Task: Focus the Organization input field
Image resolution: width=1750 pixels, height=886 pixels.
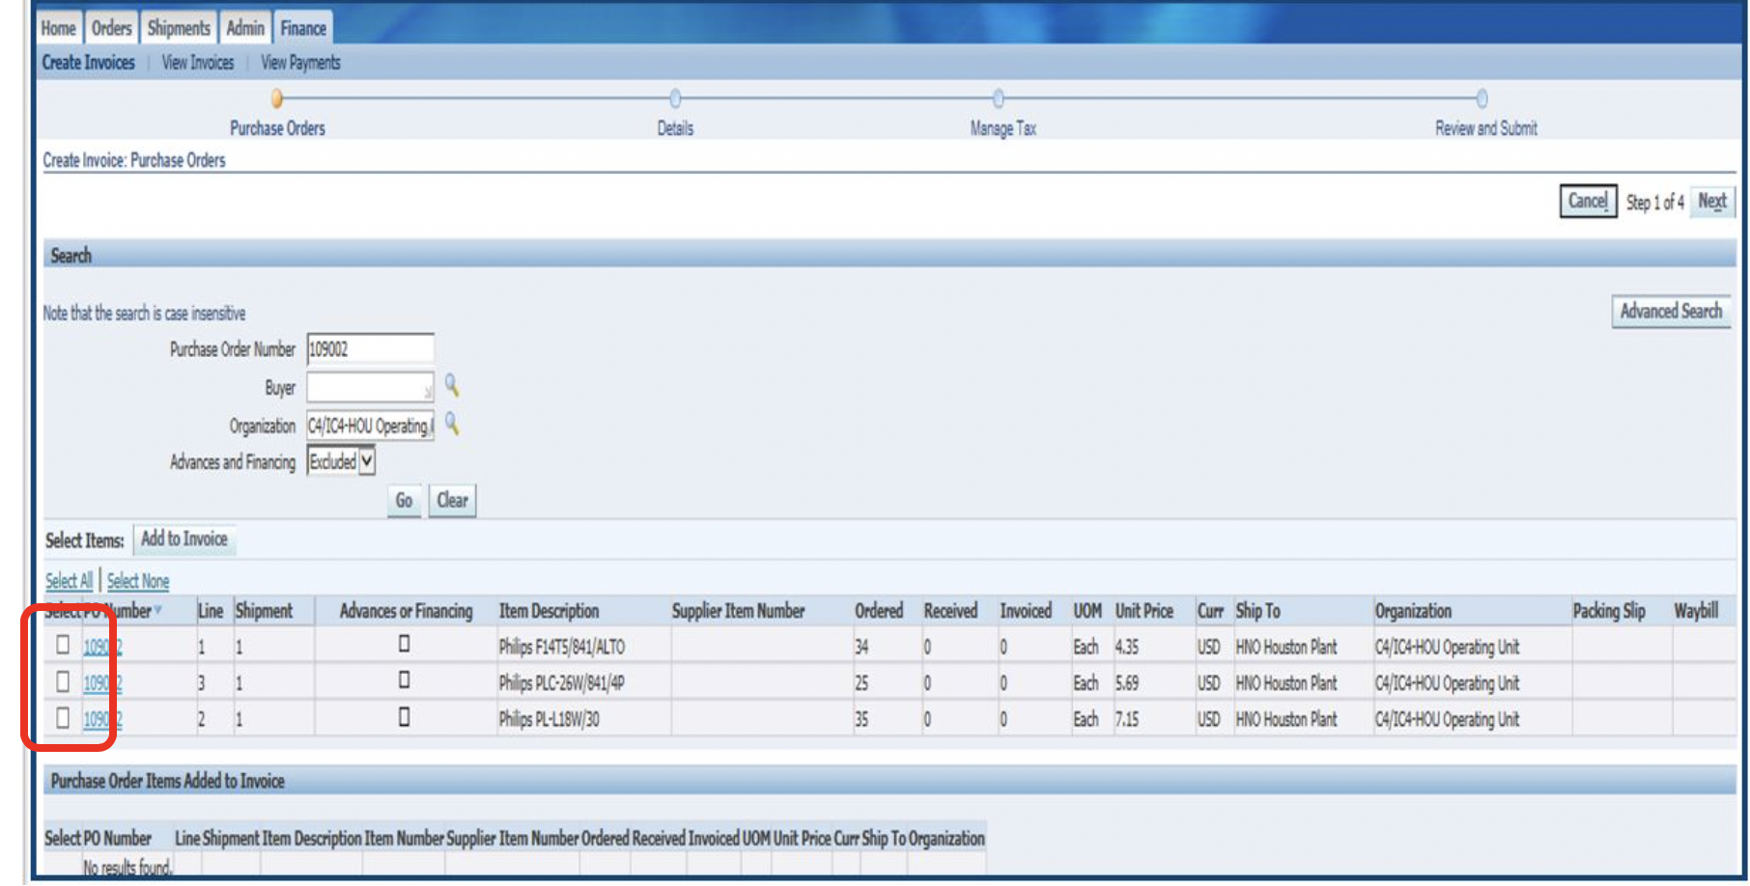Action: point(370,426)
